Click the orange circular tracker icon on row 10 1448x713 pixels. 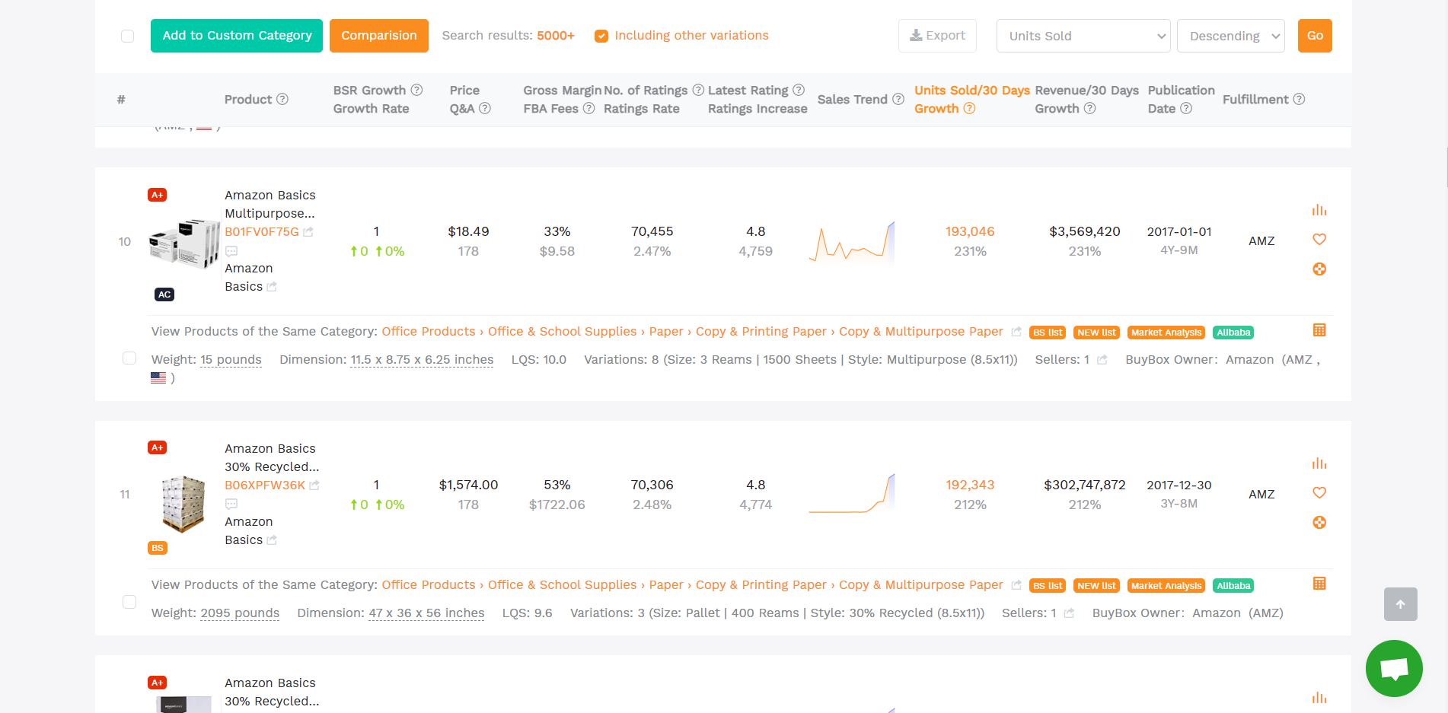(1319, 269)
